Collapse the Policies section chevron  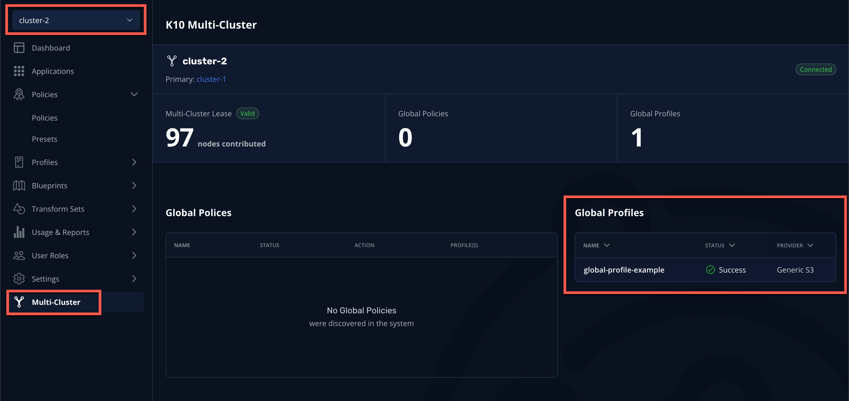click(x=134, y=94)
